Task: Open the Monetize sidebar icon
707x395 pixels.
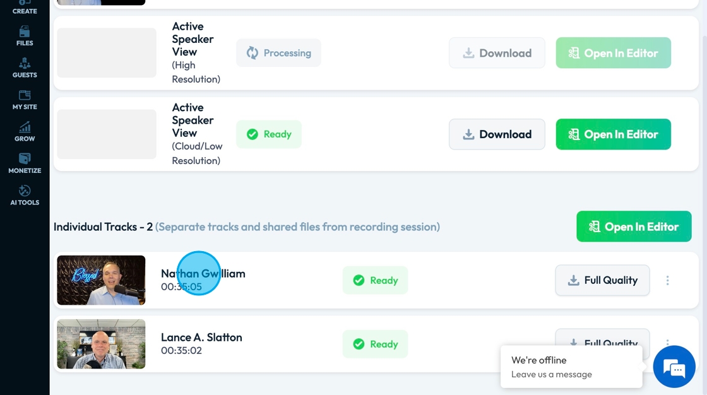Action: [x=25, y=163]
